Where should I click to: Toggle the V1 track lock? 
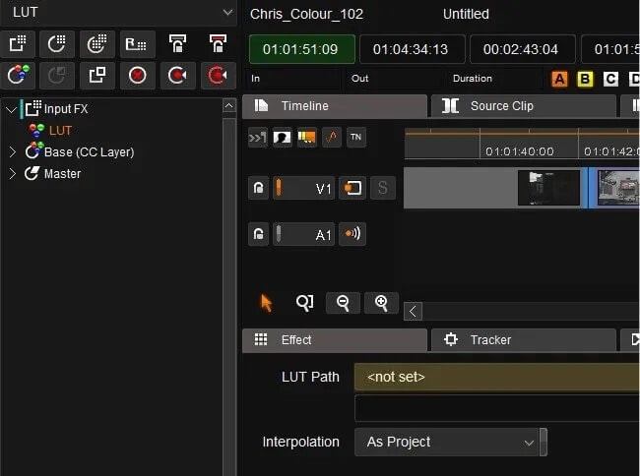pos(258,188)
